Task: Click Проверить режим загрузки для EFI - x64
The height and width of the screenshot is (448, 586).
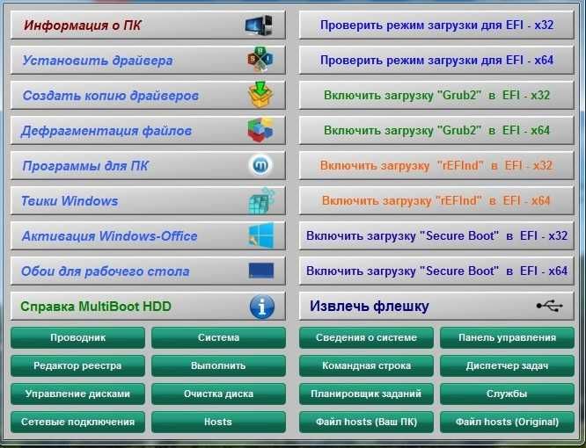Action: tap(436, 60)
